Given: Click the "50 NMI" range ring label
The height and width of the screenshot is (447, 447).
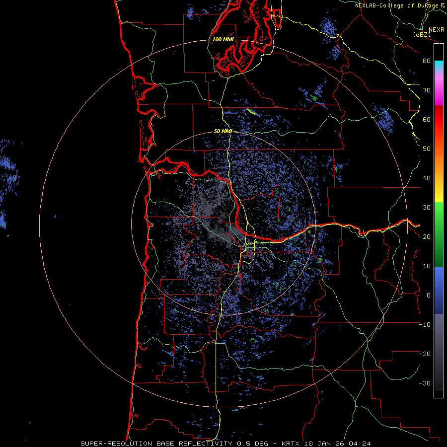Looking at the screenshot, I should [223, 132].
